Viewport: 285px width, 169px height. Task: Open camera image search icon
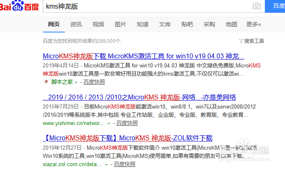(257, 6)
